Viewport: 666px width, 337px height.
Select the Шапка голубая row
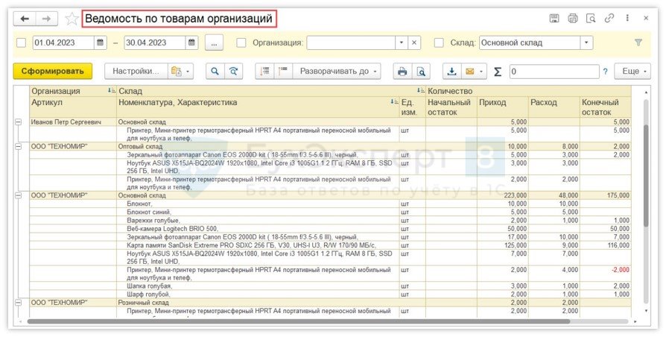pos(331,286)
